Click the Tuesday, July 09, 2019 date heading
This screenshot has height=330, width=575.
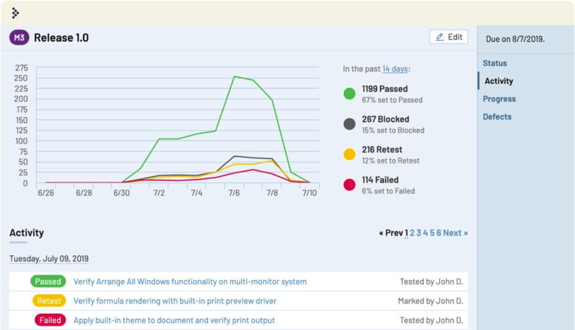49,259
